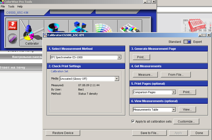Select the empty third server tab

tap(117, 12)
